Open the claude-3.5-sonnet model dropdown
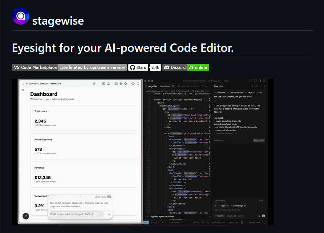The height and width of the screenshot is (233, 324). click(x=235, y=216)
